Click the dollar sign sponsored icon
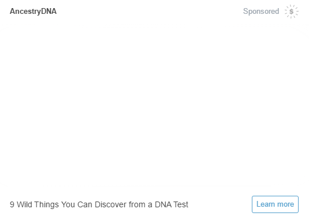This screenshot has height=220, width=309. pyautogui.click(x=292, y=12)
